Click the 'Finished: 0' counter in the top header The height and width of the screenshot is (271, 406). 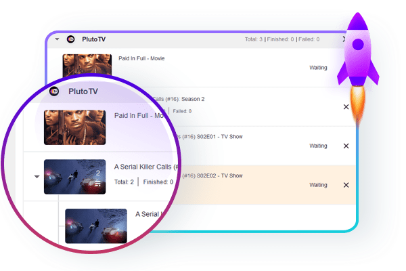280,39
